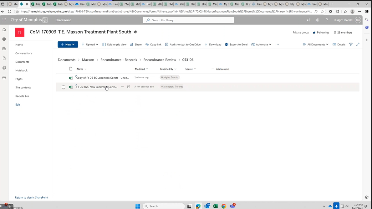Select the FY 26 B&C file row circle
The width and height of the screenshot is (372, 209).
pyautogui.click(x=64, y=87)
